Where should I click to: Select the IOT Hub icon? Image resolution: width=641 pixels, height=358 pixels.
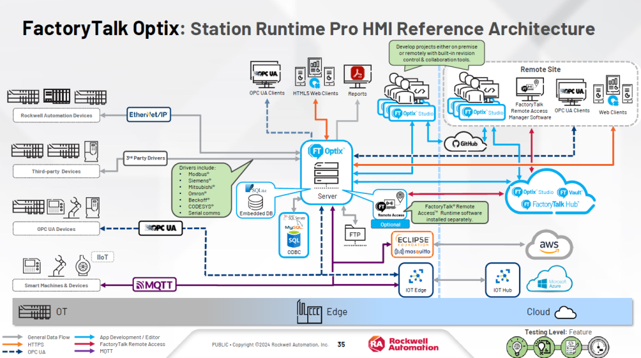click(503, 280)
